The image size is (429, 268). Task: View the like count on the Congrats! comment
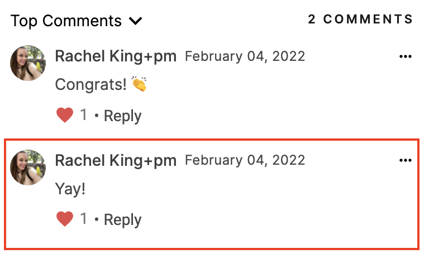click(84, 114)
